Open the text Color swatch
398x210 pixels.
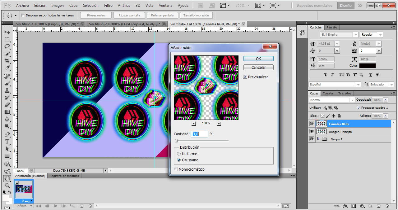(367, 66)
